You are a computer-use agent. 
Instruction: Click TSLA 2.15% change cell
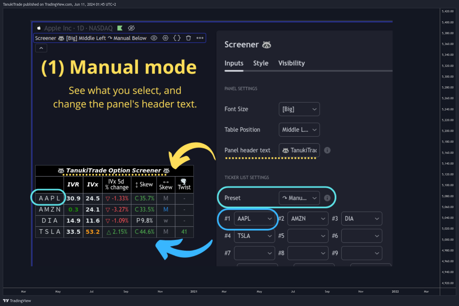[117, 232]
